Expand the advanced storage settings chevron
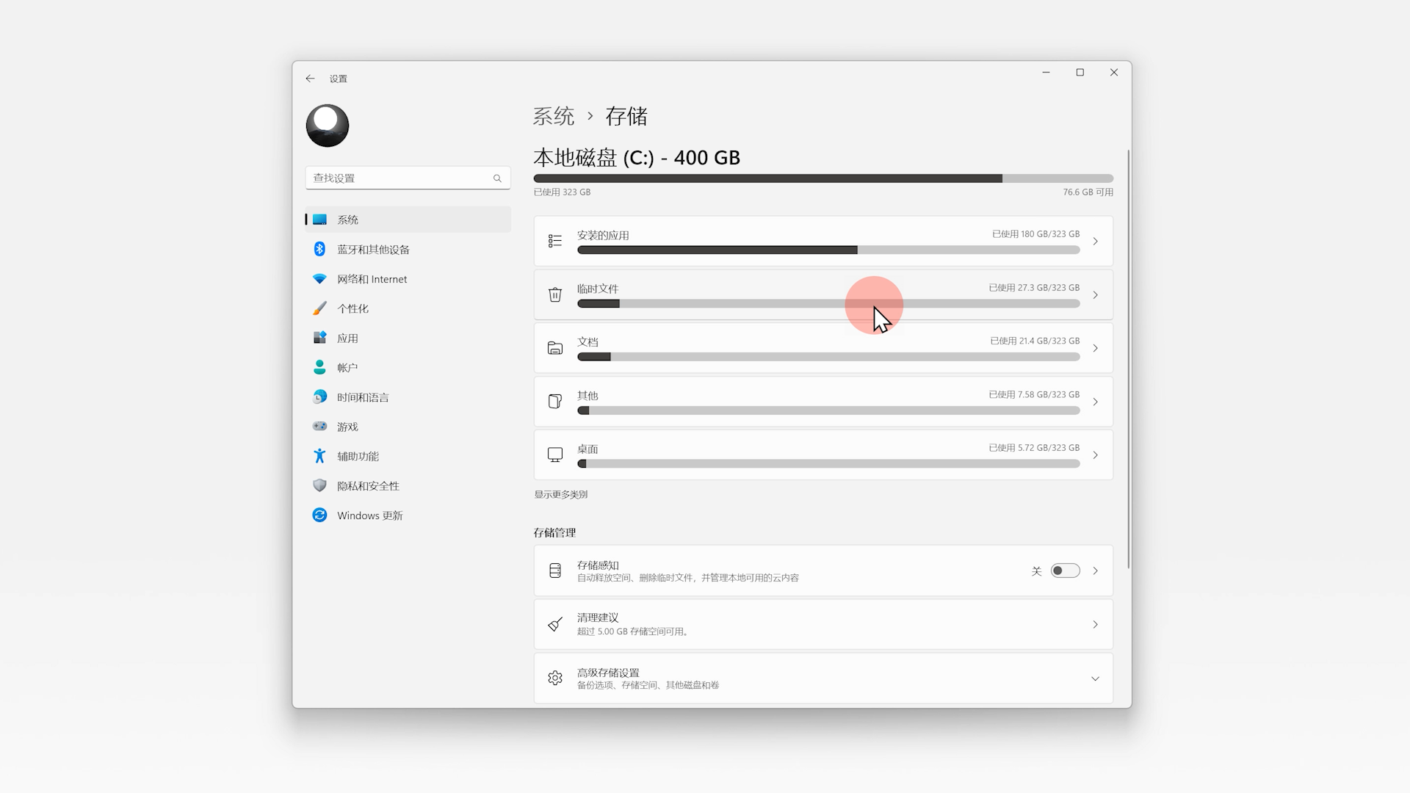The width and height of the screenshot is (1410, 793). tap(1095, 678)
